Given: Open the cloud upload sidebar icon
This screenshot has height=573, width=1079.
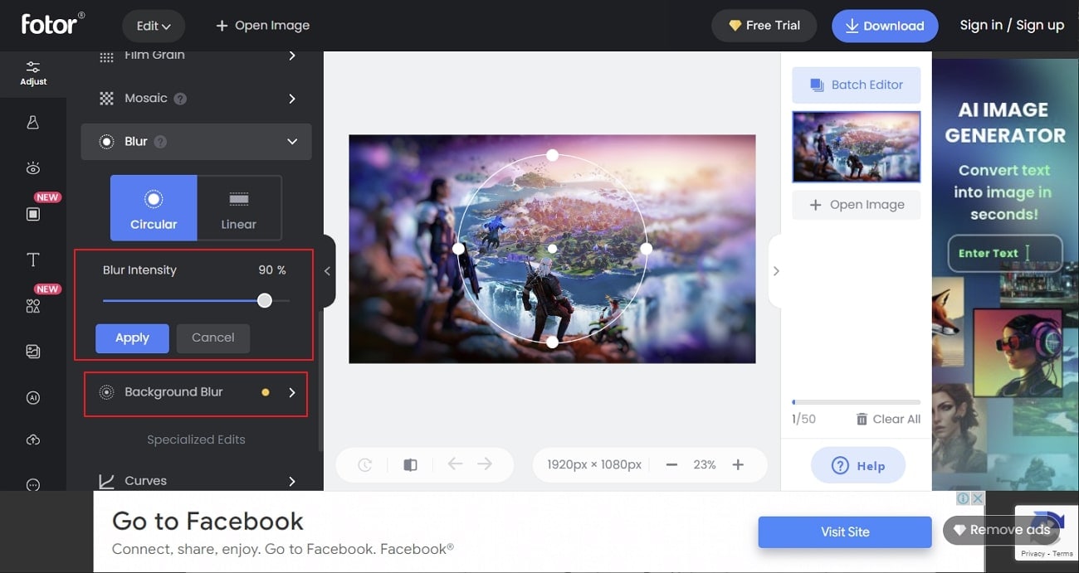Looking at the screenshot, I should point(33,439).
